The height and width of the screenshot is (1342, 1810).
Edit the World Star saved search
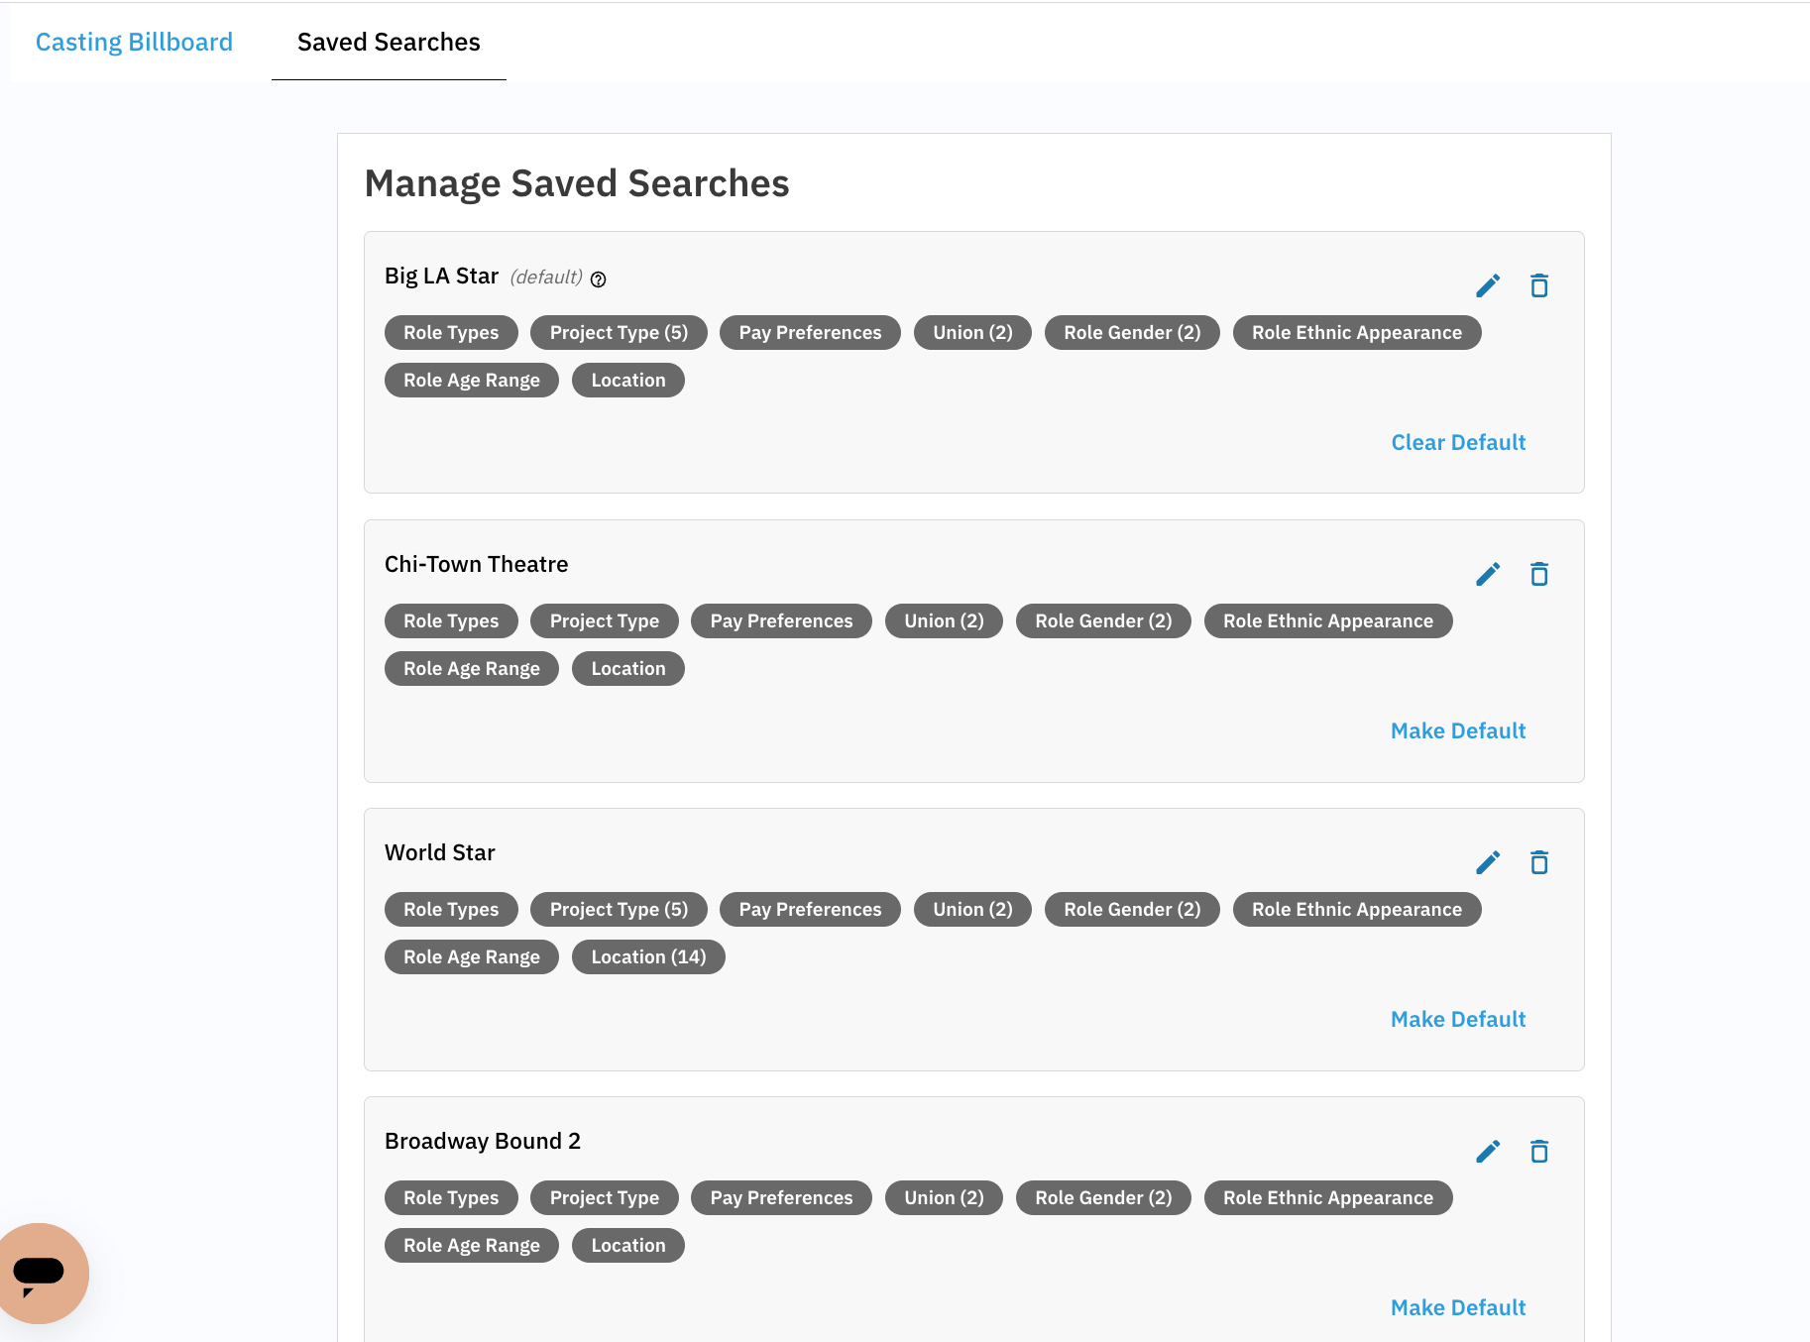pyautogui.click(x=1488, y=861)
